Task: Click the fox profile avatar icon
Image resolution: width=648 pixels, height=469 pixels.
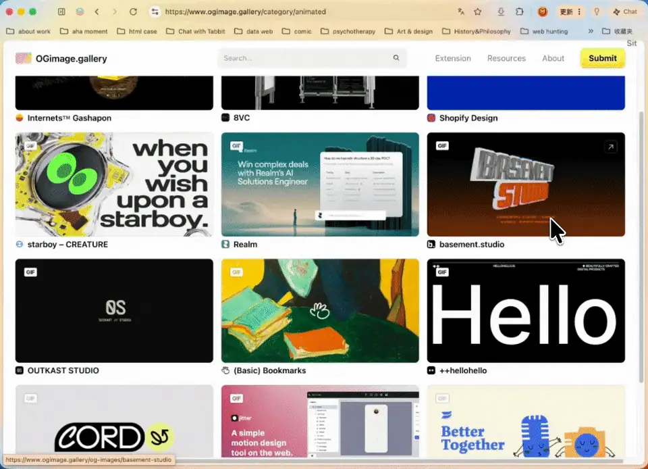Action: 543,11
